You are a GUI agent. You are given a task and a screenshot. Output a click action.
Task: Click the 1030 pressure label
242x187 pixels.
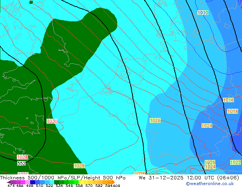click(52, 121)
